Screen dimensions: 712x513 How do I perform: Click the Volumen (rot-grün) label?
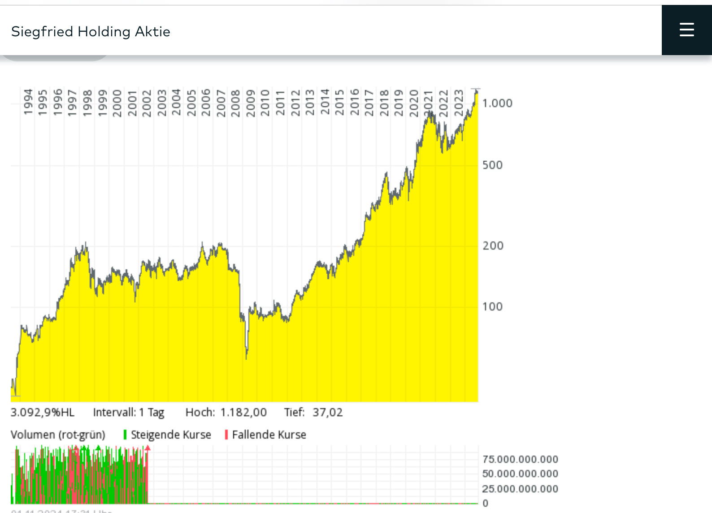pyautogui.click(x=58, y=435)
